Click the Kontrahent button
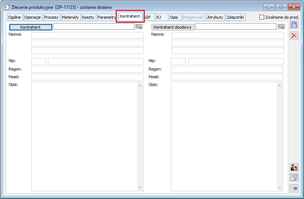Viewport: 304px width, 199px height. (31, 27)
